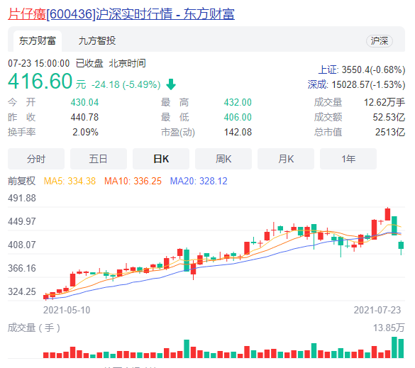The height and width of the screenshot is (368, 415).
Task: Switch to the 东方财富 tab
Action: (38, 41)
